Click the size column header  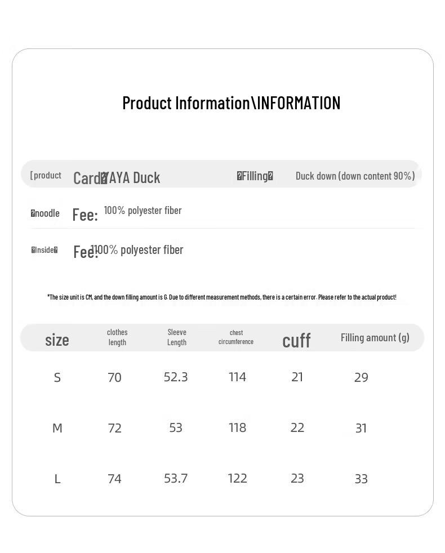pos(57,340)
